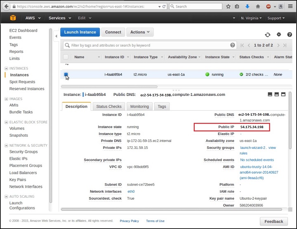
Task: Click the sidebar icon beside Adblock dropdown
Action: pos(281,7)
